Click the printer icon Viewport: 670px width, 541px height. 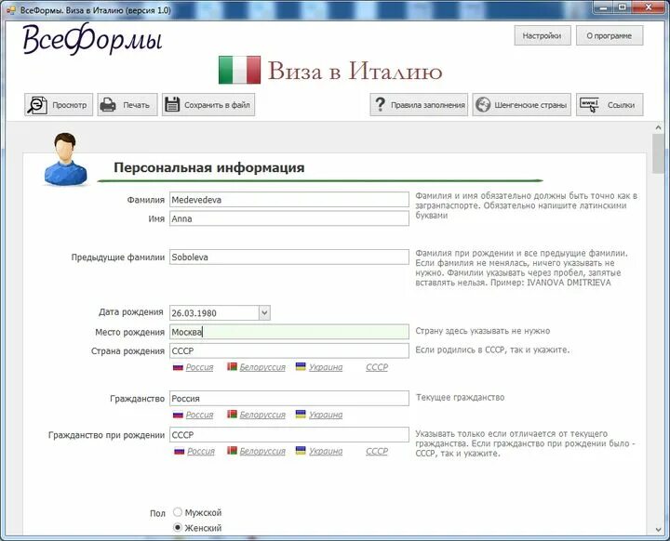(x=108, y=105)
